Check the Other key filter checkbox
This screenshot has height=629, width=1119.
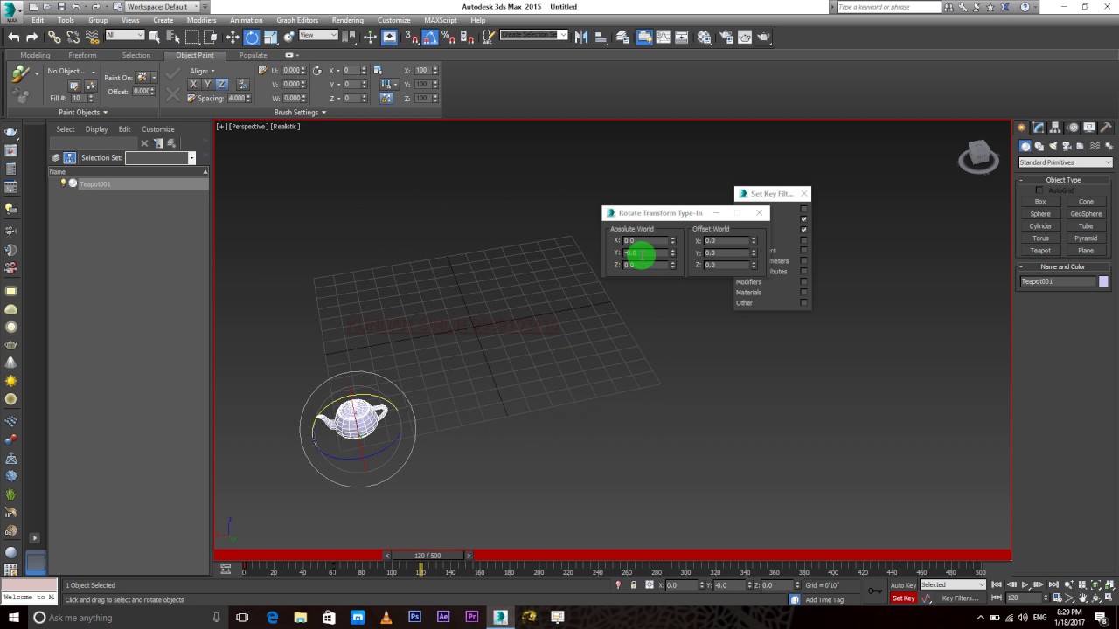point(804,303)
